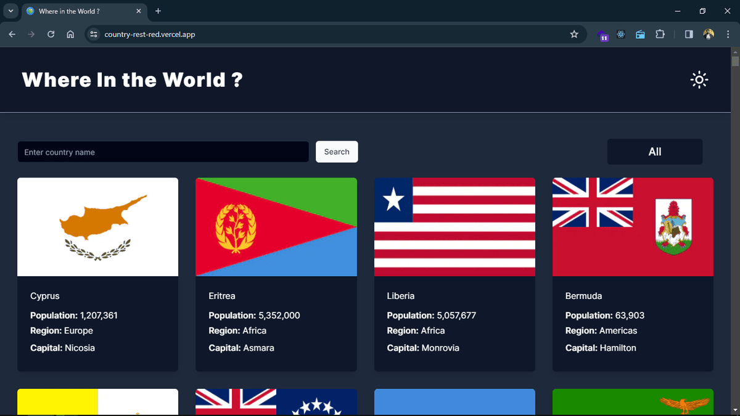Bookmark this page with the star icon

[574, 35]
